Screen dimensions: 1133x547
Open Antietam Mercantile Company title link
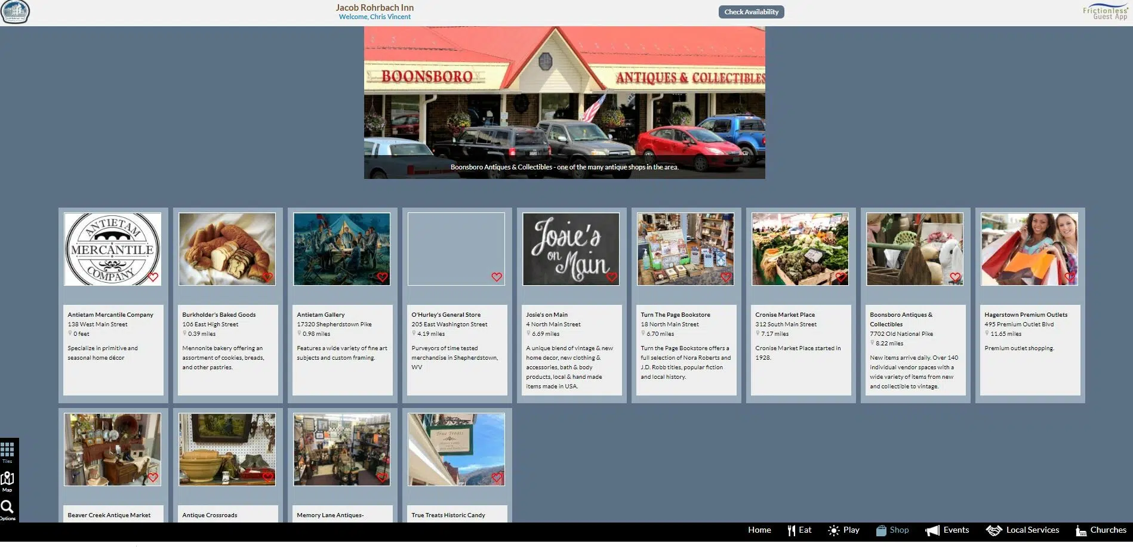[110, 315]
